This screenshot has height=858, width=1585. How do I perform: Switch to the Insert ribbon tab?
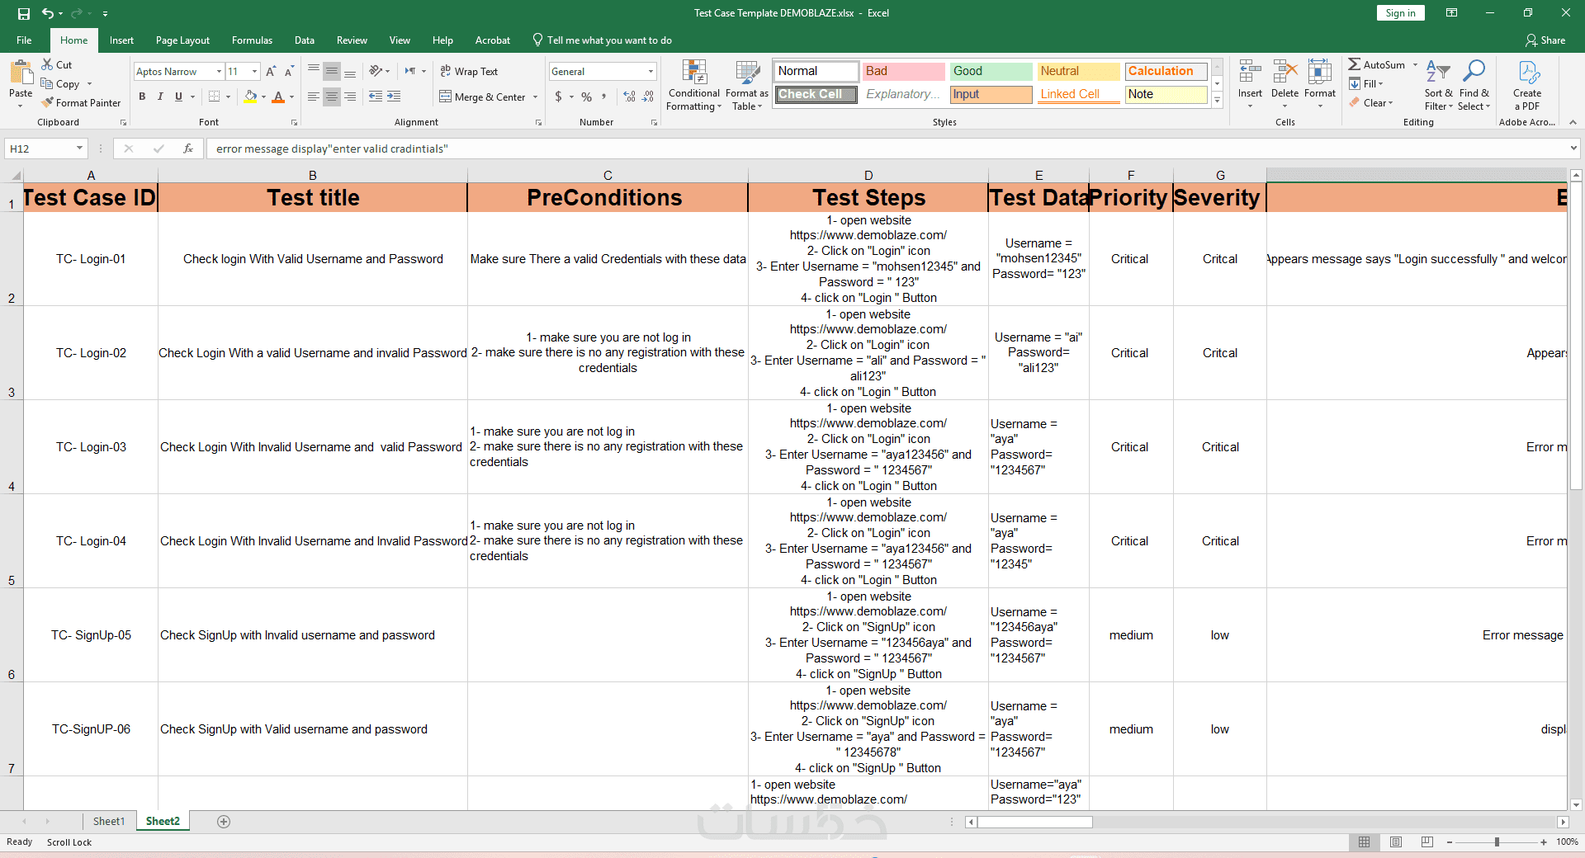click(121, 40)
